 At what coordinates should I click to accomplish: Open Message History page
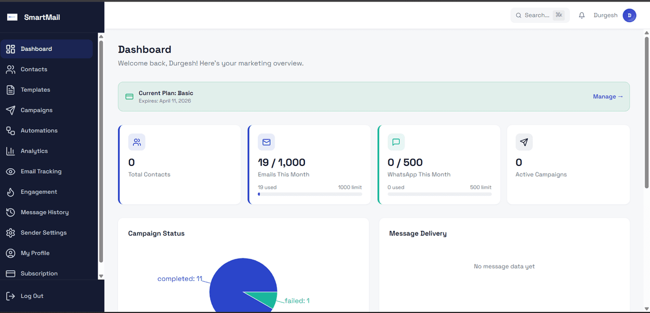(x=47, y=212)
